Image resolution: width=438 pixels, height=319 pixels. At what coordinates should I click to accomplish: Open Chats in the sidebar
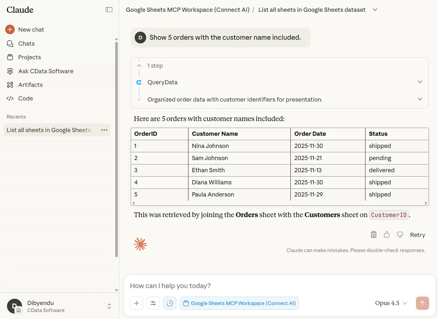(x=26, y=43)
